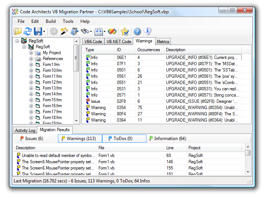This screenshot has width=266, height=199.
Task: Open the File menu
Action: (21, 21)
